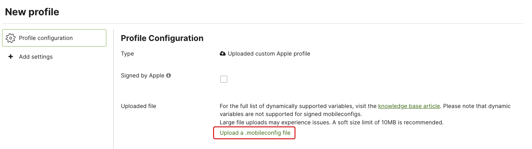Click the info icon next to Signed by Apple
The image size is (532, 149).
click(x=169, y=75)
